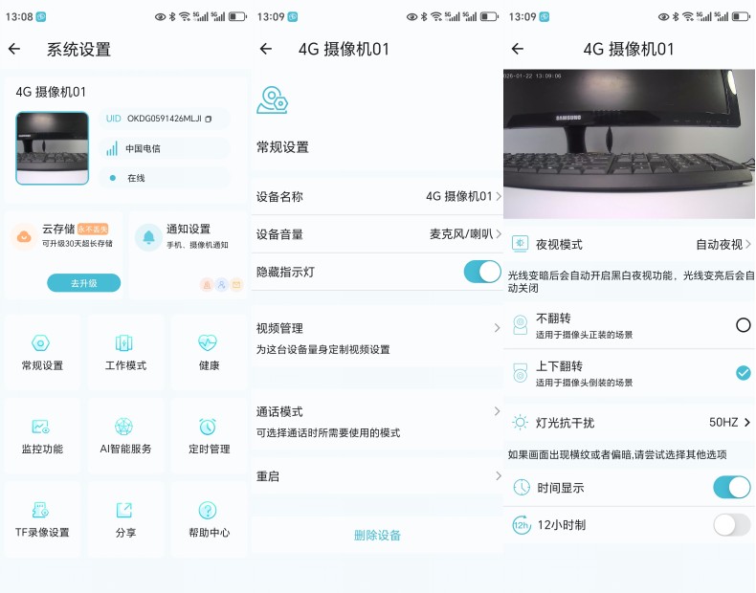The image size is (756, 593).
Task: Open the camera thumbnail on 系统设置 card
Action: tap(52, 148)
